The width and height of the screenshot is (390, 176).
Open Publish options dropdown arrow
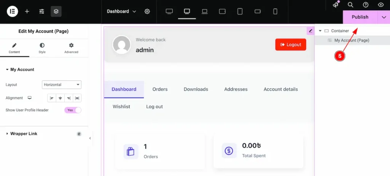coord(383,17)
